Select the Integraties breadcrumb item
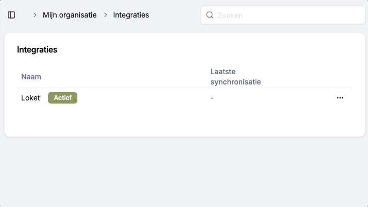 [131, 15]
